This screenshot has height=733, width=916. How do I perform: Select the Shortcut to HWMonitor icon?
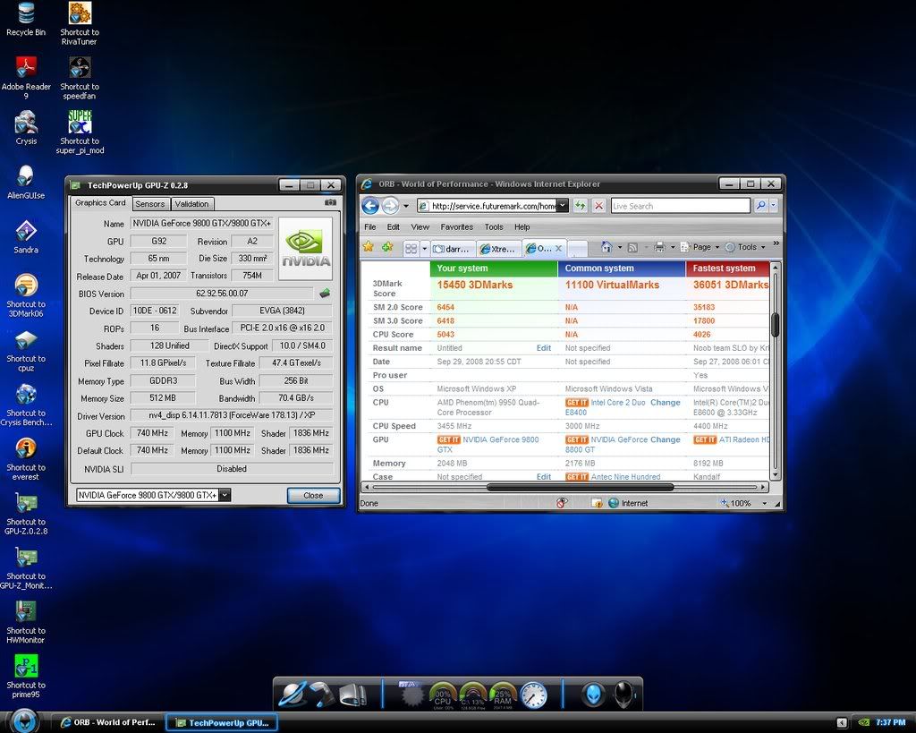[26, 621]
